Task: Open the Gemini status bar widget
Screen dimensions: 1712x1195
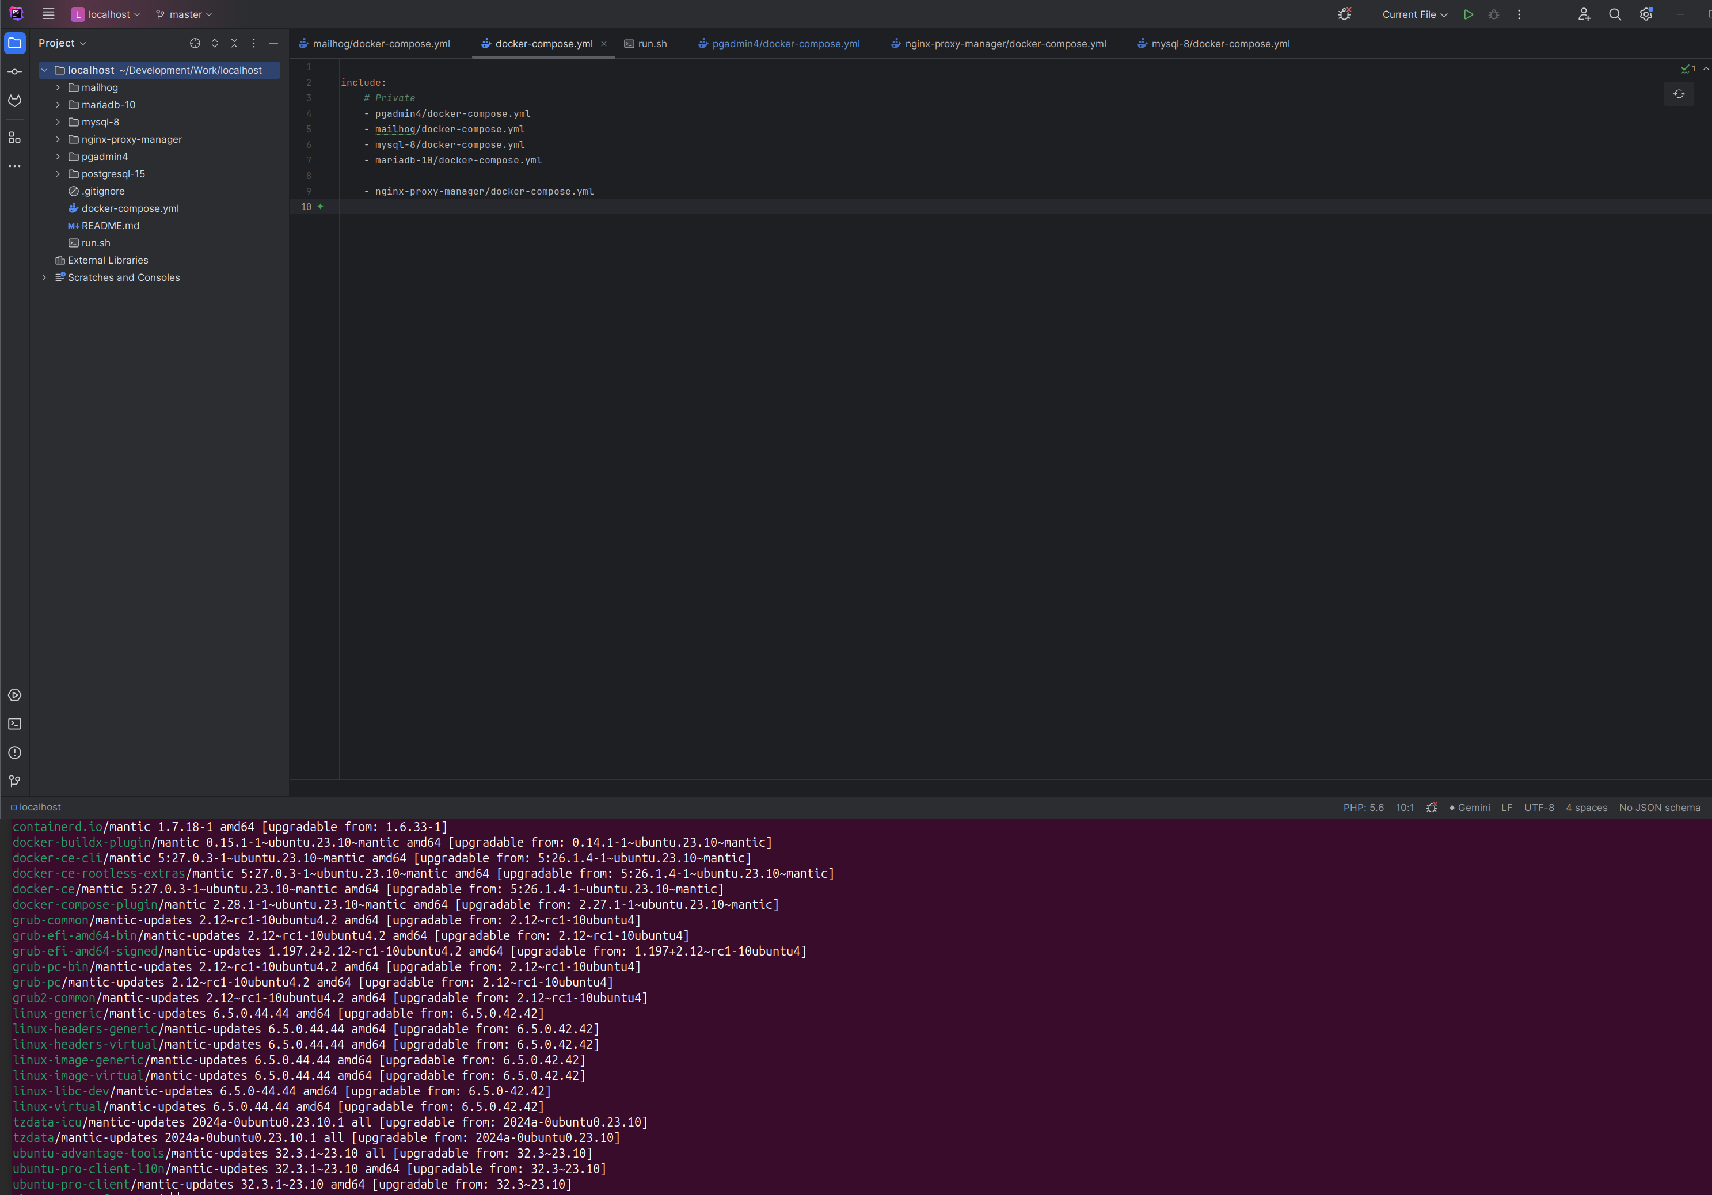Action: [x=1469, y=808]
